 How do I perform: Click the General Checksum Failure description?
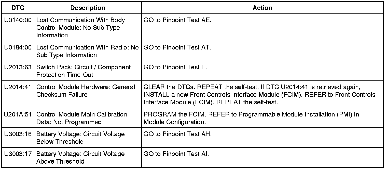tap(86, 91)
